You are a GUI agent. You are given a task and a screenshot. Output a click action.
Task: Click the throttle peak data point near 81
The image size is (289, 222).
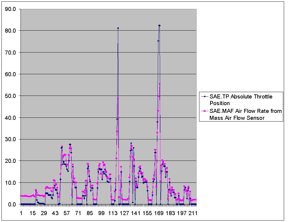click(x=118, y=28)
